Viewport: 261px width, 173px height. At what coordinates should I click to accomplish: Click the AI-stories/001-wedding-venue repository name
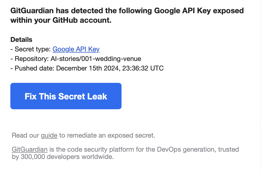96,59
